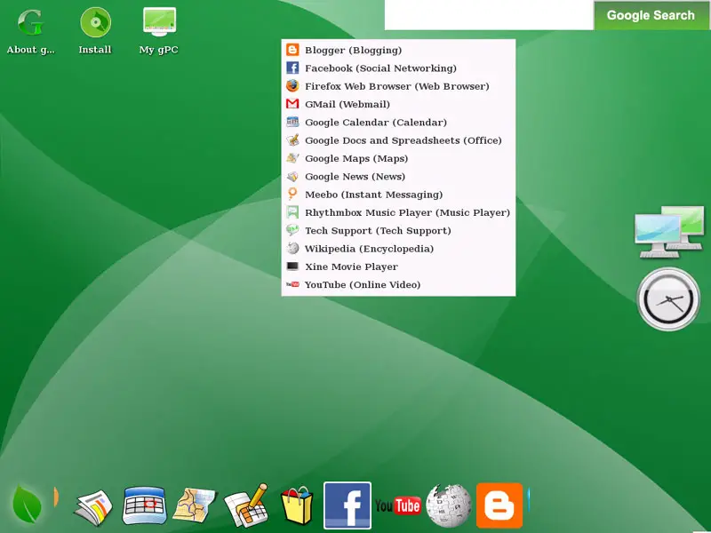Open Google Maps (Maps) menu entry

398,159
